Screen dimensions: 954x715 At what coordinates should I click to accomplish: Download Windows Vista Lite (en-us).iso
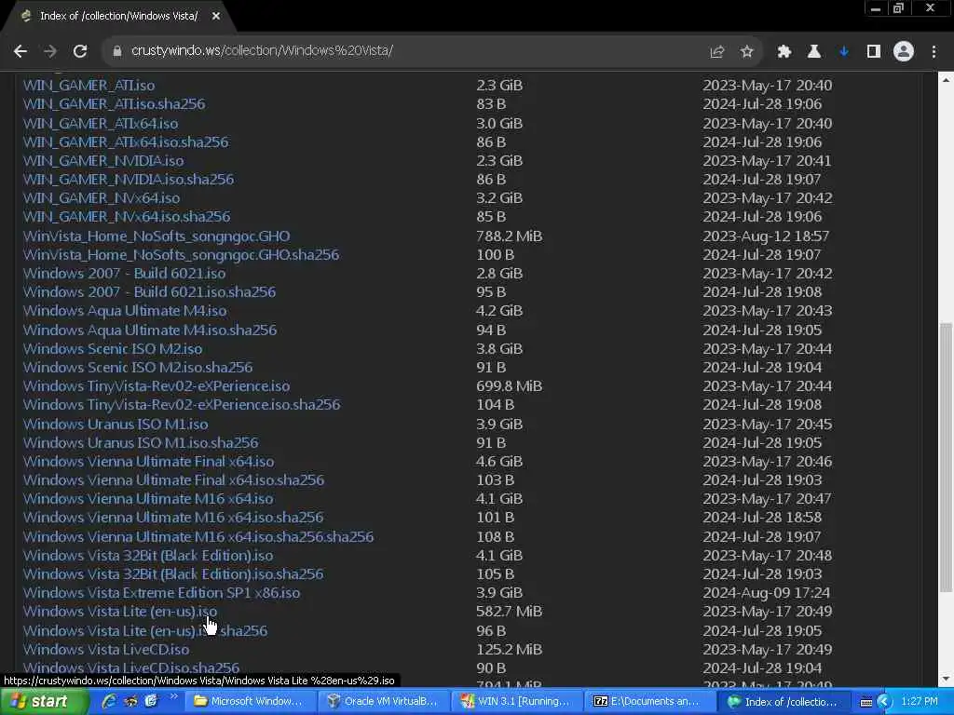(120, 613)
